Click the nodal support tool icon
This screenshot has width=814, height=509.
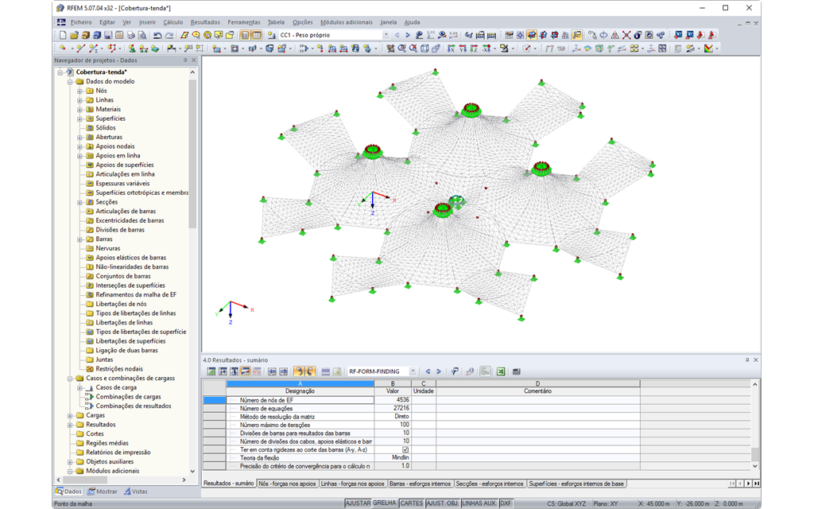click(132, 49)
